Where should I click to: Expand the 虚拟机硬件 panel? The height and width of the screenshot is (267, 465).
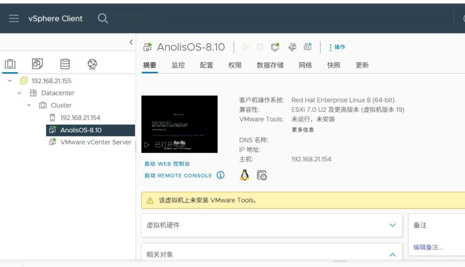pyautogui.click(x=392, y=225)
